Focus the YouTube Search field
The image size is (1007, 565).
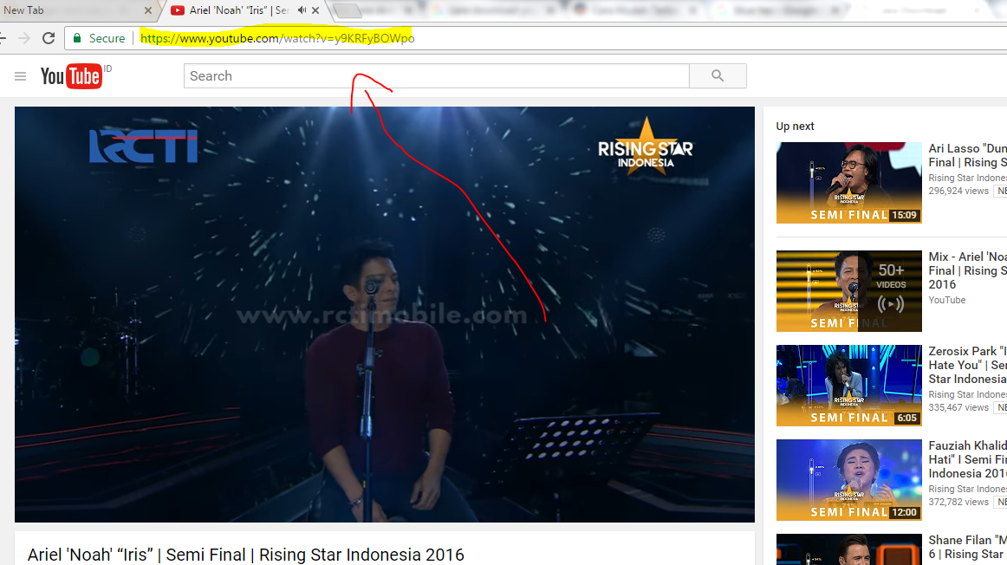pyautogui.click(x=437, y=75)
